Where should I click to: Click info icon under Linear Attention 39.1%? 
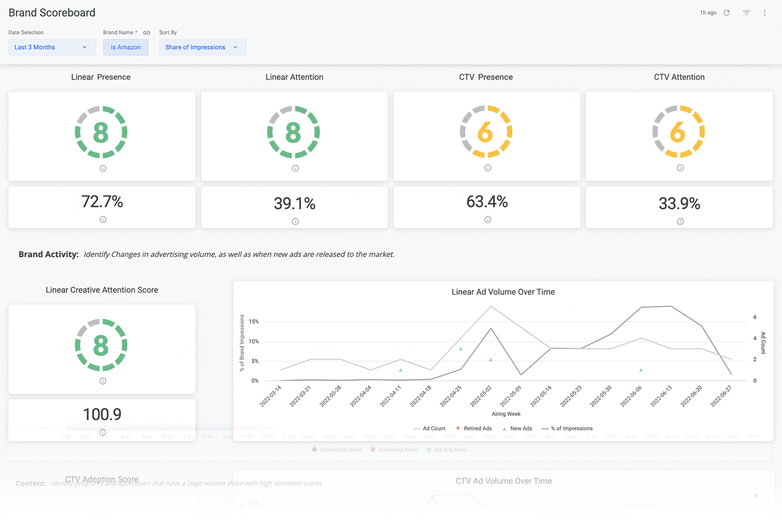pos(295,221)
